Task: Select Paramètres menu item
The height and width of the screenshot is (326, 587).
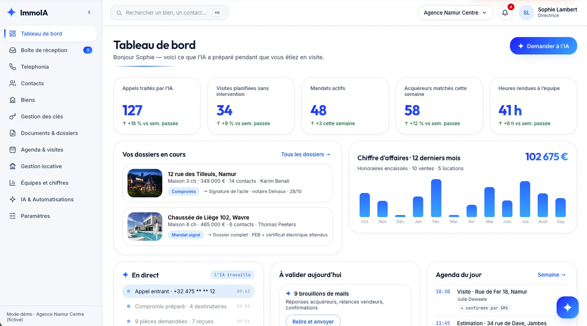Action: [x=51, y=216]
